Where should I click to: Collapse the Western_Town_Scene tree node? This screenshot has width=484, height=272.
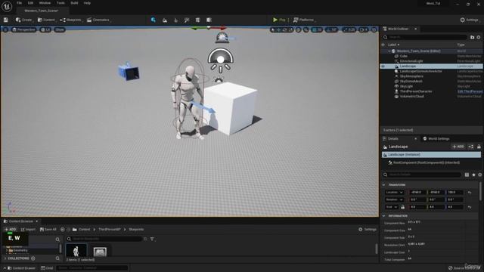[x=389, y=51]
